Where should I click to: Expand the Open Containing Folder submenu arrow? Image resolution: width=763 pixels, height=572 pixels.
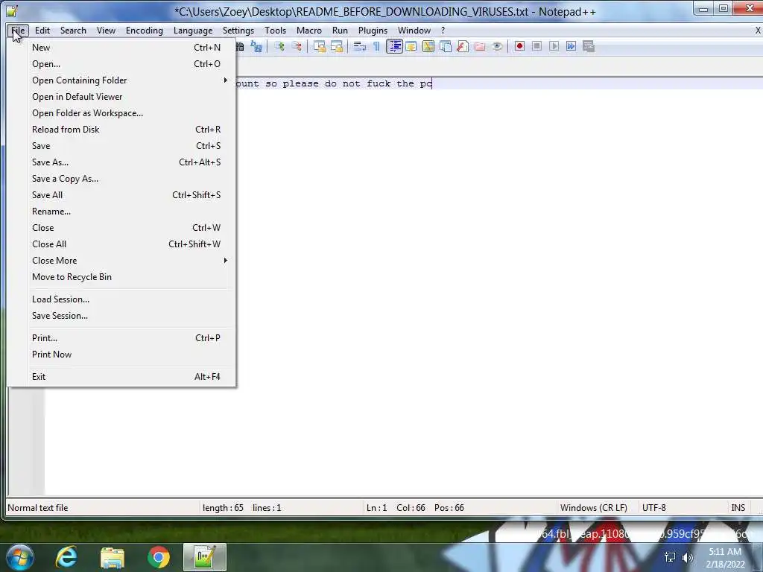tap(225, 80)
